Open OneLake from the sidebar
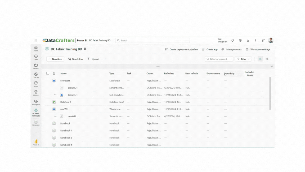 tap(36, 75)
